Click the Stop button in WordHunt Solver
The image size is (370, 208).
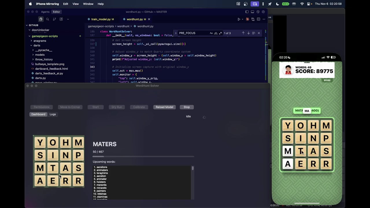click(x=187, y=107)
